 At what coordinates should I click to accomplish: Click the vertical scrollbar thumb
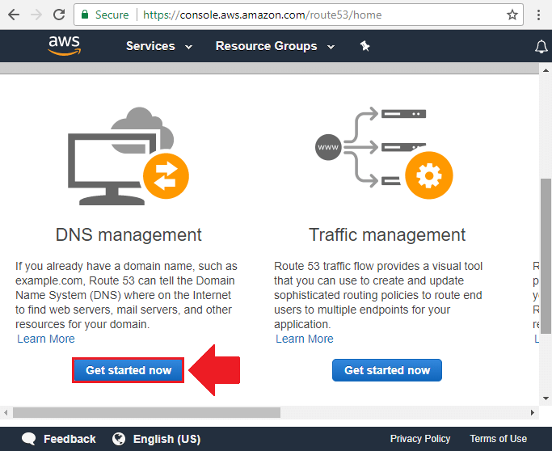546,256
